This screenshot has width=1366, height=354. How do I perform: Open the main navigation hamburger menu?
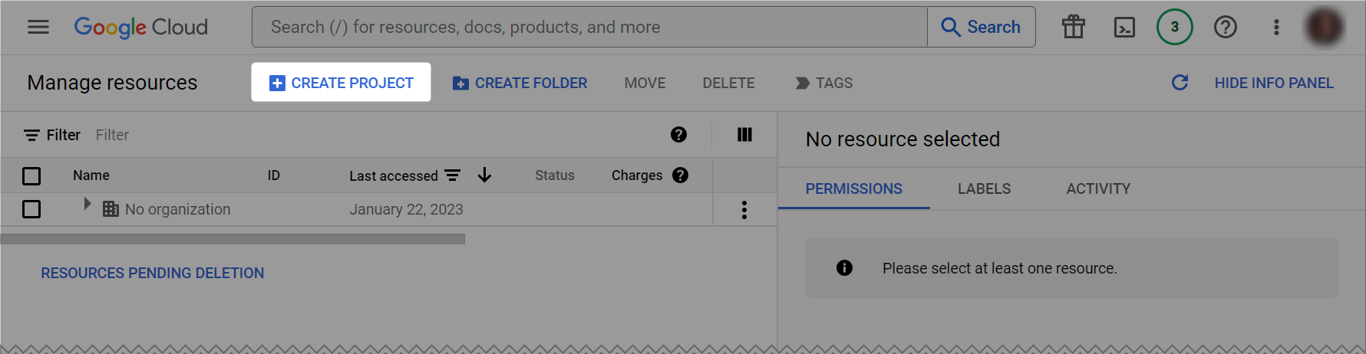(38, 28)
